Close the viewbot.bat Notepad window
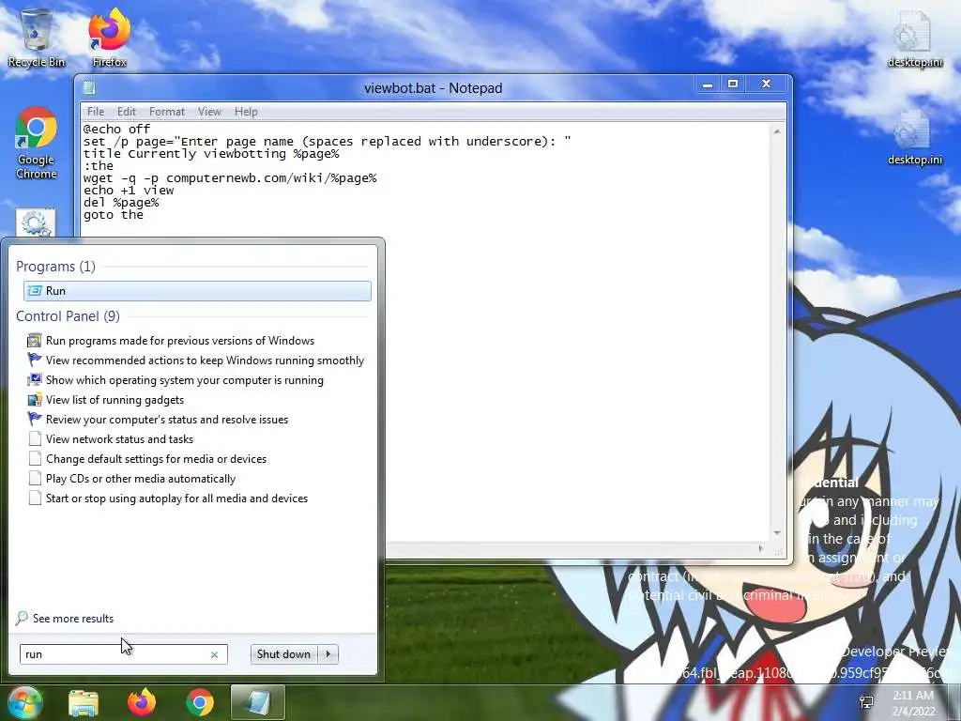 (766, 84)
